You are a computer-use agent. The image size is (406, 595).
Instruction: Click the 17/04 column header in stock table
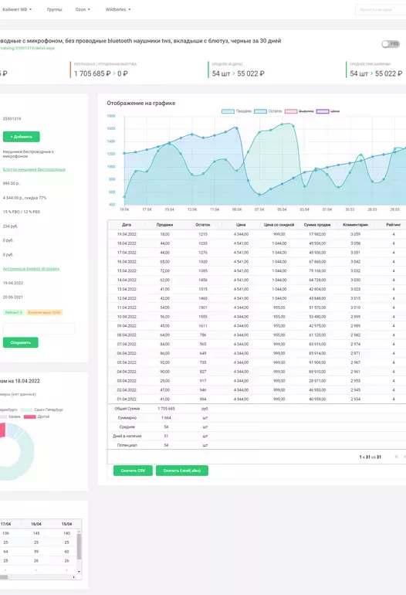pos(5,524)
